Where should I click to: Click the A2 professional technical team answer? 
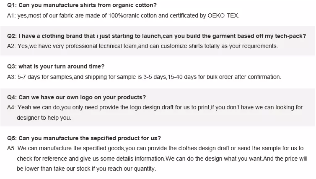(x=142, y=46)
